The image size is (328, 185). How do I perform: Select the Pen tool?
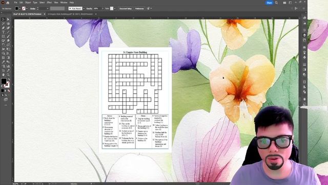[x=4, y=28]
